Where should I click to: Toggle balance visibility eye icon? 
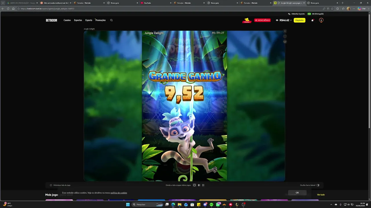point(277,20)
